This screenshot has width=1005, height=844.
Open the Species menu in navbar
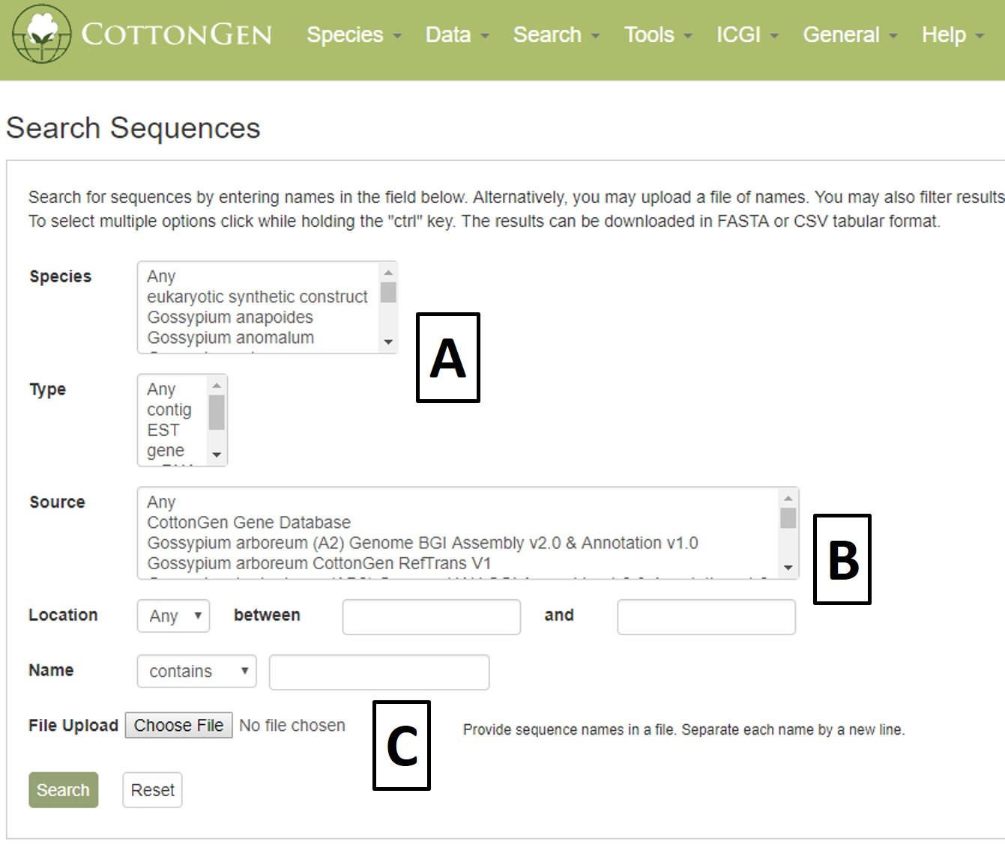[x=354, y=34]
